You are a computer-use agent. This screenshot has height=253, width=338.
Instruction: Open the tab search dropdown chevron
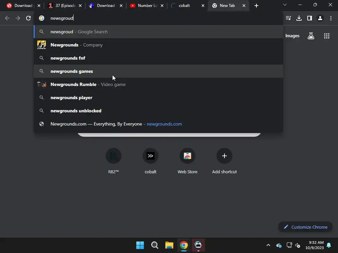click(x=285, y=5)
